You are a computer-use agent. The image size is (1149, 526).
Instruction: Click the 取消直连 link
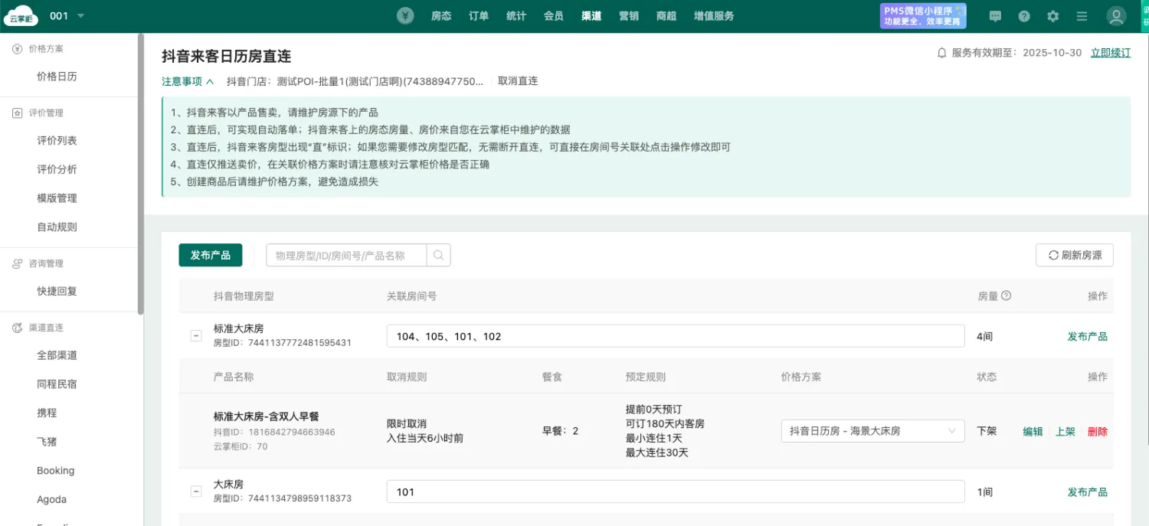point(518,80)
